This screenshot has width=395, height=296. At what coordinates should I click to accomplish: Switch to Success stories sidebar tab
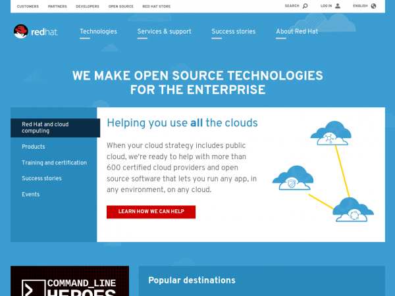(41, 178)
